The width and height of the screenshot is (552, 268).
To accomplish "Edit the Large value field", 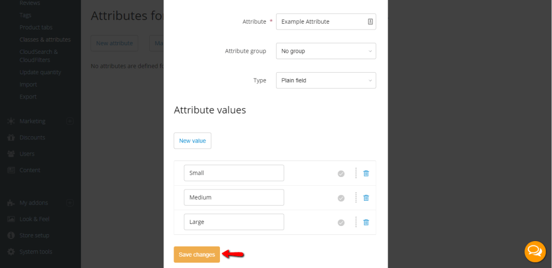I will click(234, 222).
